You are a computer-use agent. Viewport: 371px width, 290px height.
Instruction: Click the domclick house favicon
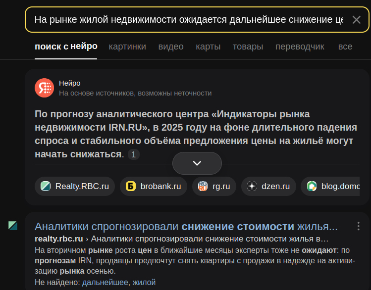(312, 186)
